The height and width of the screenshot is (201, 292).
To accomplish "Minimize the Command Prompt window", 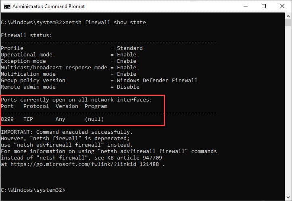I will [x=246, y=6].
